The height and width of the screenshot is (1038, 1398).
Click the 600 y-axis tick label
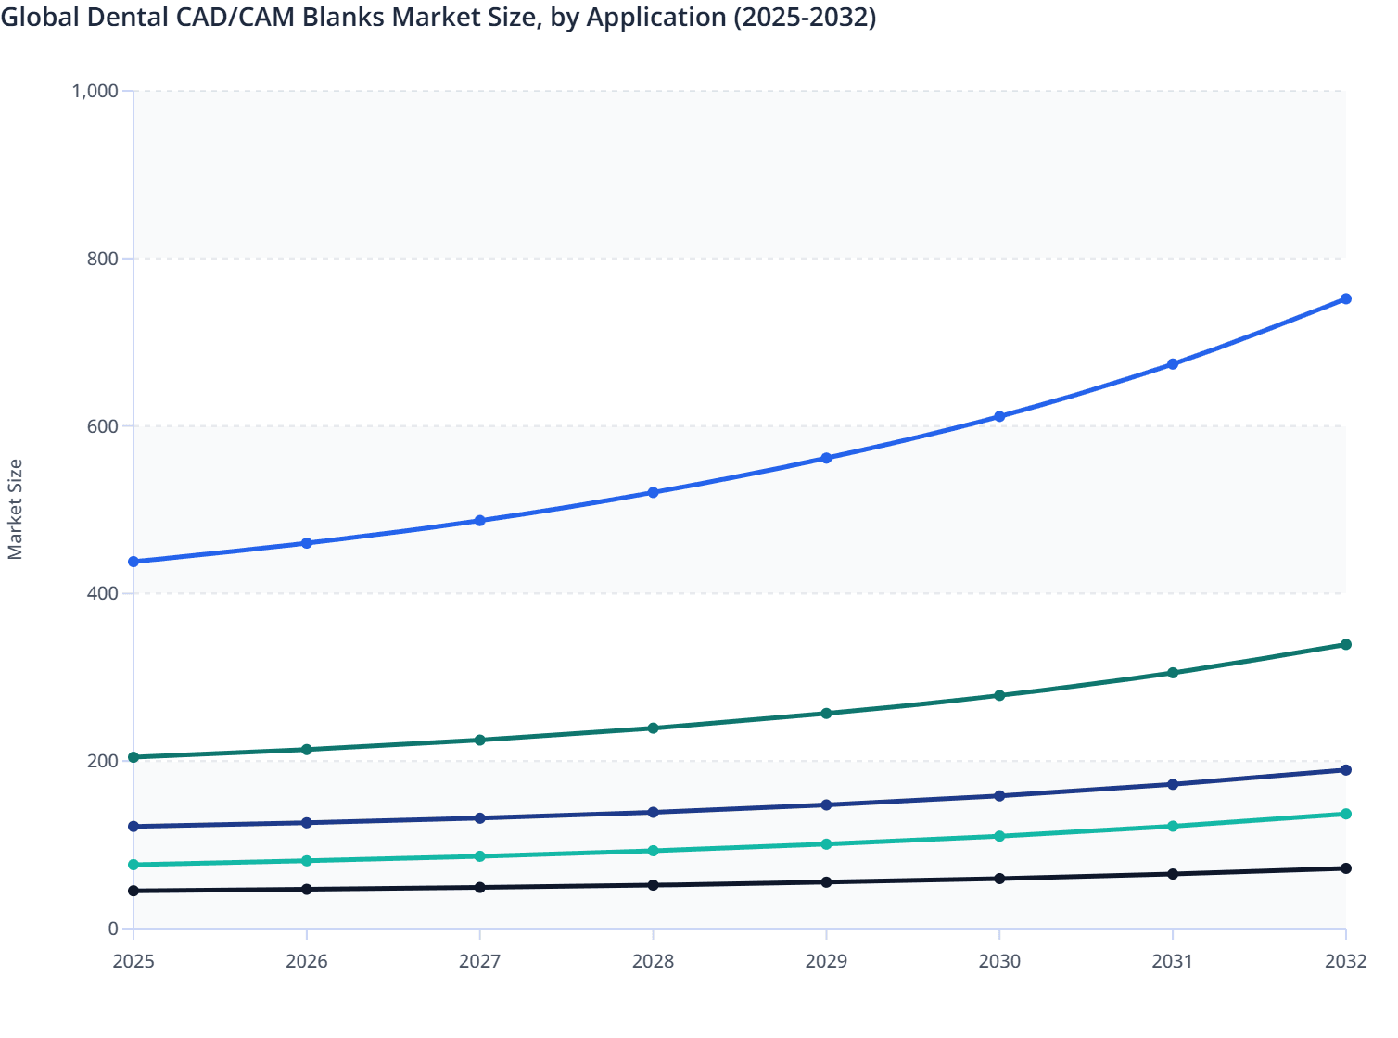103,426
